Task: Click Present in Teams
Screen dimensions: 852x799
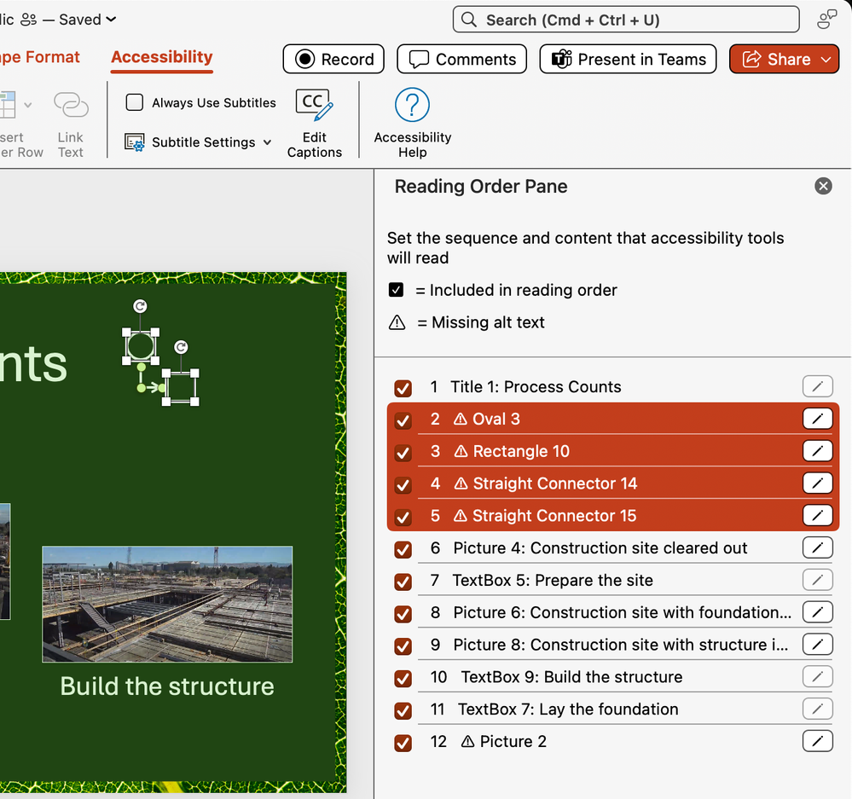Action: (x=627, y=59)
